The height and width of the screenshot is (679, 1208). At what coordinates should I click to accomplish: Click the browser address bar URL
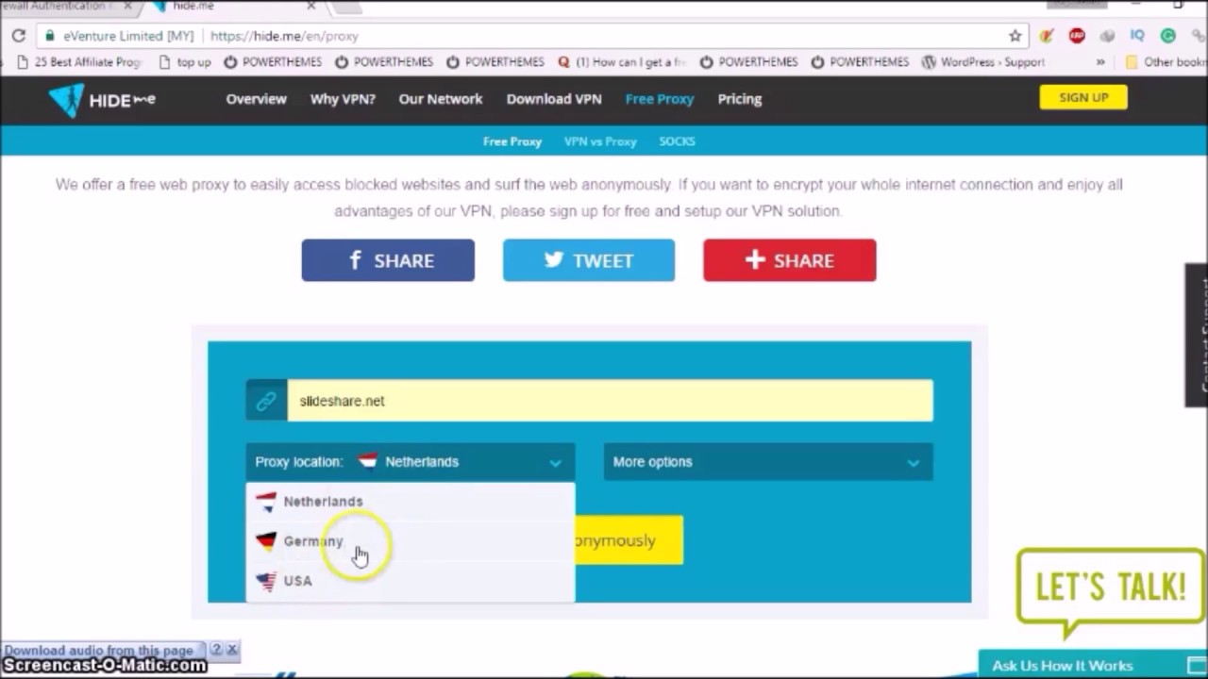click(284, 36)
